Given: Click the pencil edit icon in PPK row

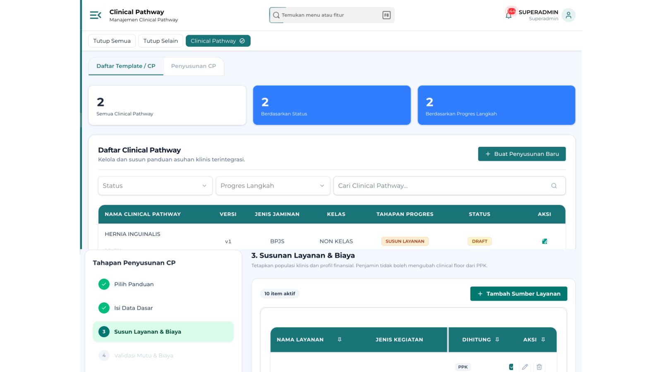Looking at the screenshot, I should [525, 367].
